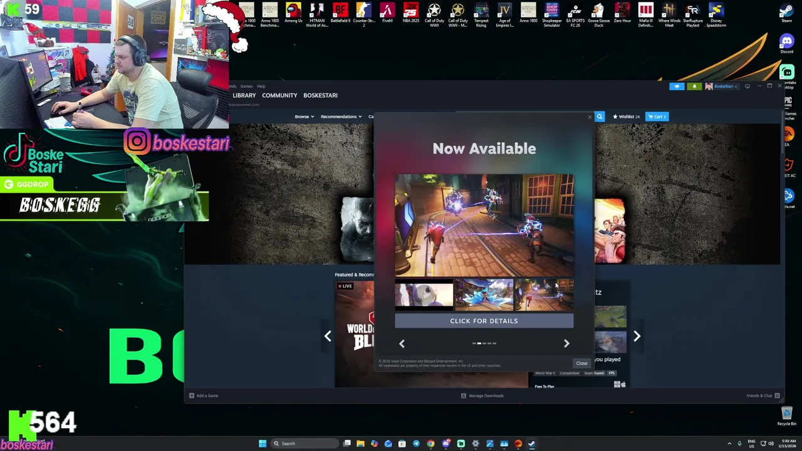Open the Zero Hour desktop icon

622,14
